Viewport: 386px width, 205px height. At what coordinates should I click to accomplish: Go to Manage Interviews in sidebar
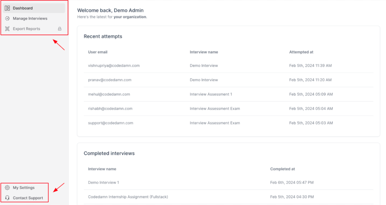[x=34, y=18]
